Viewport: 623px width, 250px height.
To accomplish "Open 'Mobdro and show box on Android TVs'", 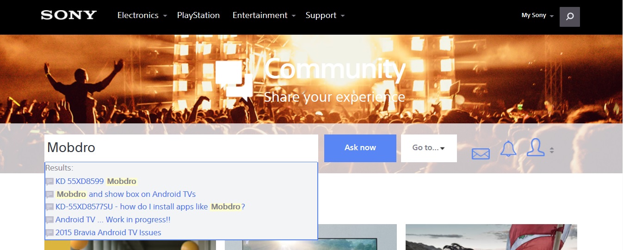I will pos(126,194).
